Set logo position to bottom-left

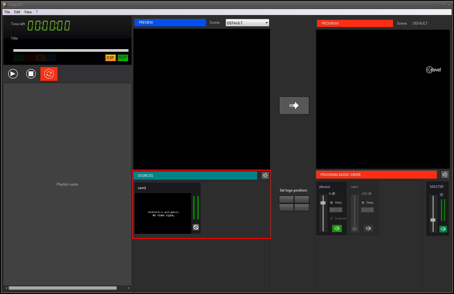pos(286,207)
